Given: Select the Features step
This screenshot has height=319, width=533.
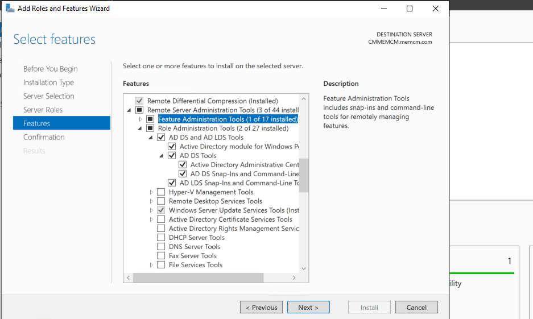Looking at the screenshot, I should 61,123.
